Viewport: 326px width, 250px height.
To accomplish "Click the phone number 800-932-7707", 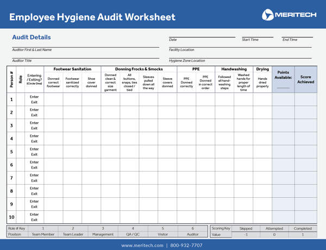I will tap(186, 246).
